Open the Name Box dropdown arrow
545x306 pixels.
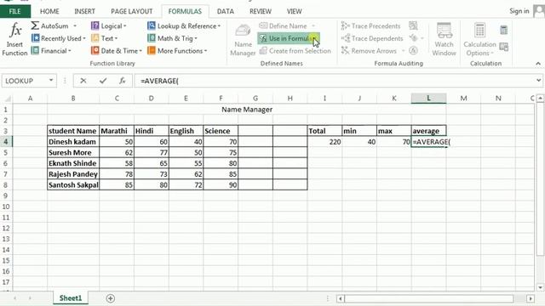tap(51, 81)
